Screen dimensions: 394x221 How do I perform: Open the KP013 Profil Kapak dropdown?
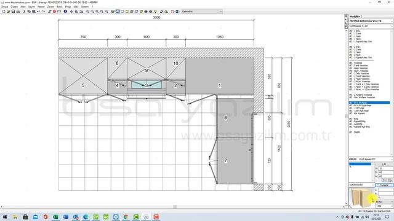(x=371, y=160)
